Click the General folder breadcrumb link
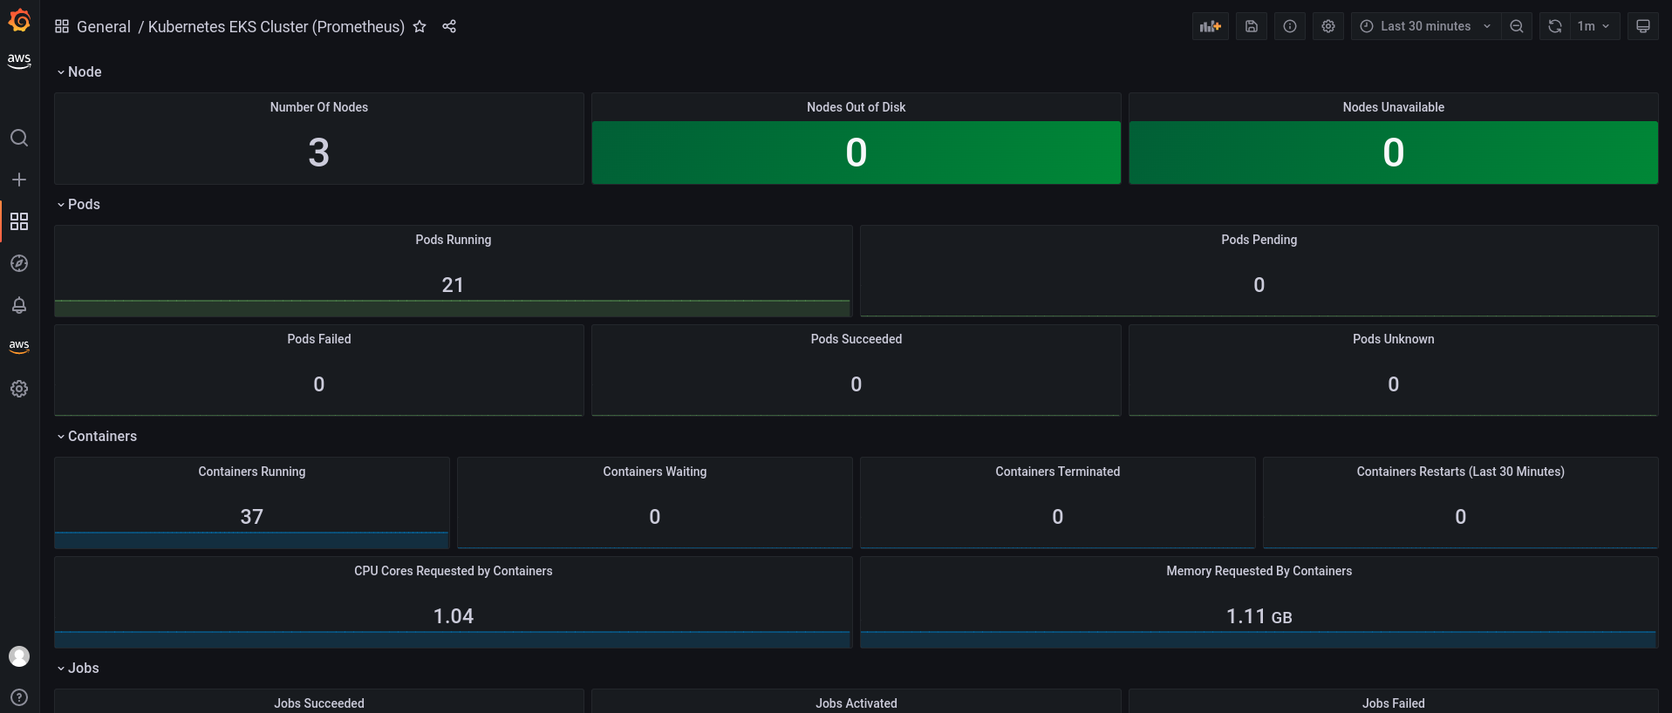 (x=103, y=26)
